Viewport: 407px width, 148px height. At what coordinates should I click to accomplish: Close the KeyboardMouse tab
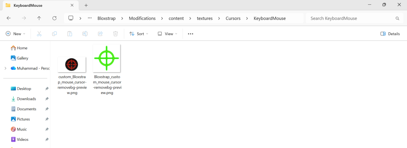(72, 5)
